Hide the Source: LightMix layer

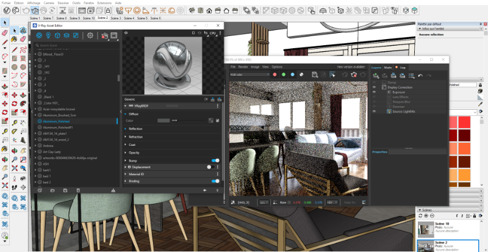[x=375, y=112]
